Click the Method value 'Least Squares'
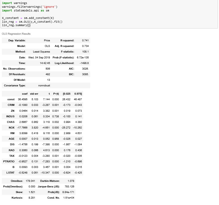Viewport: 219px width, 205px height. pyautogui.click(x=42, y=52)
